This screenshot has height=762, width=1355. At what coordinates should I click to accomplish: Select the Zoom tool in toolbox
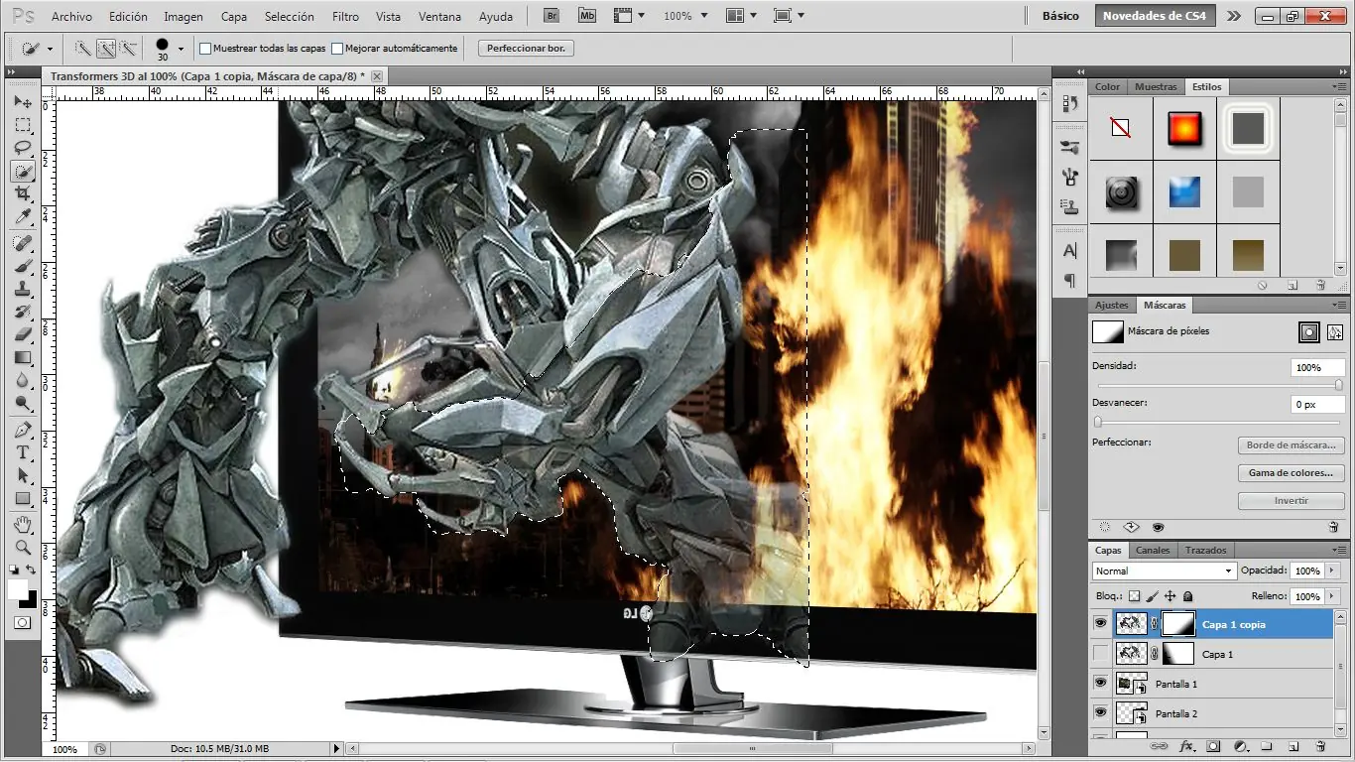coord(22,547)
